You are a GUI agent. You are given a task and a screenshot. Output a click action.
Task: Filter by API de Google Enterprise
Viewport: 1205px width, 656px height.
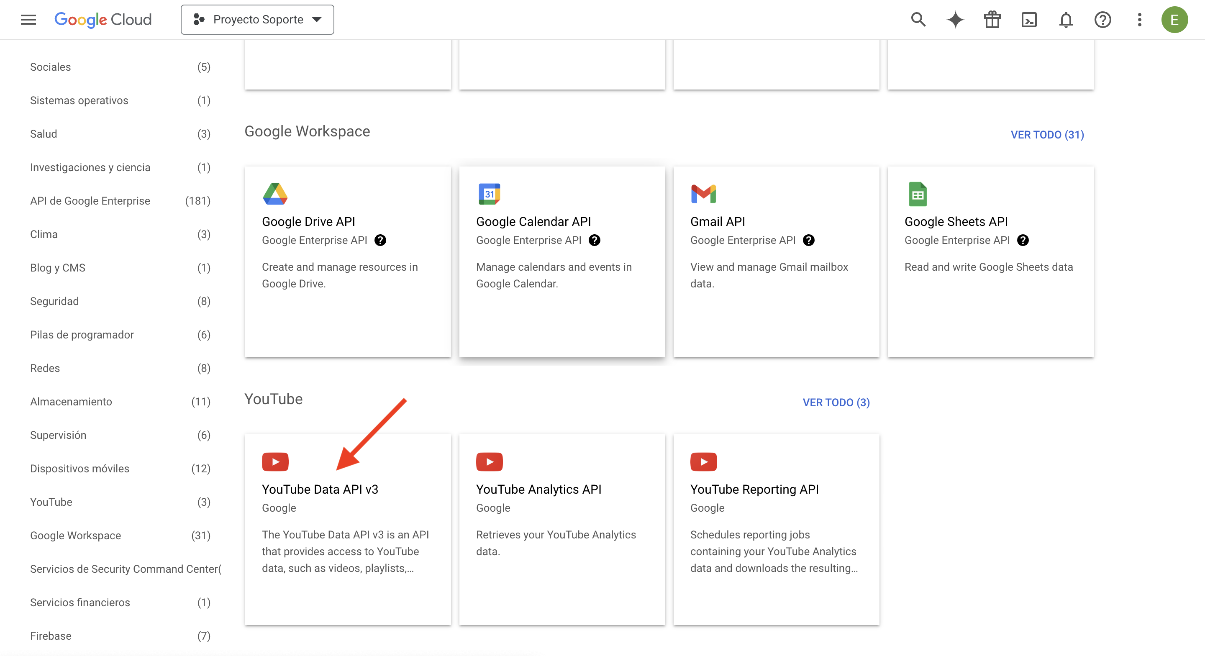[x=120, y=201]
